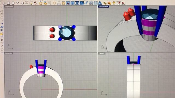Click the cone primitive toolbar icon
Viewport: 175px width, 98px height.
(x=17, y=3)
